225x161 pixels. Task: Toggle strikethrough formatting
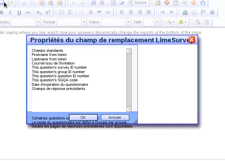pyautogui.click(x=28, y=12)
